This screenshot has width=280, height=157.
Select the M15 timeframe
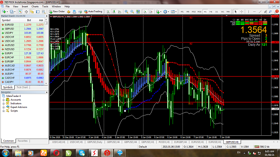(x=193, y=12)
